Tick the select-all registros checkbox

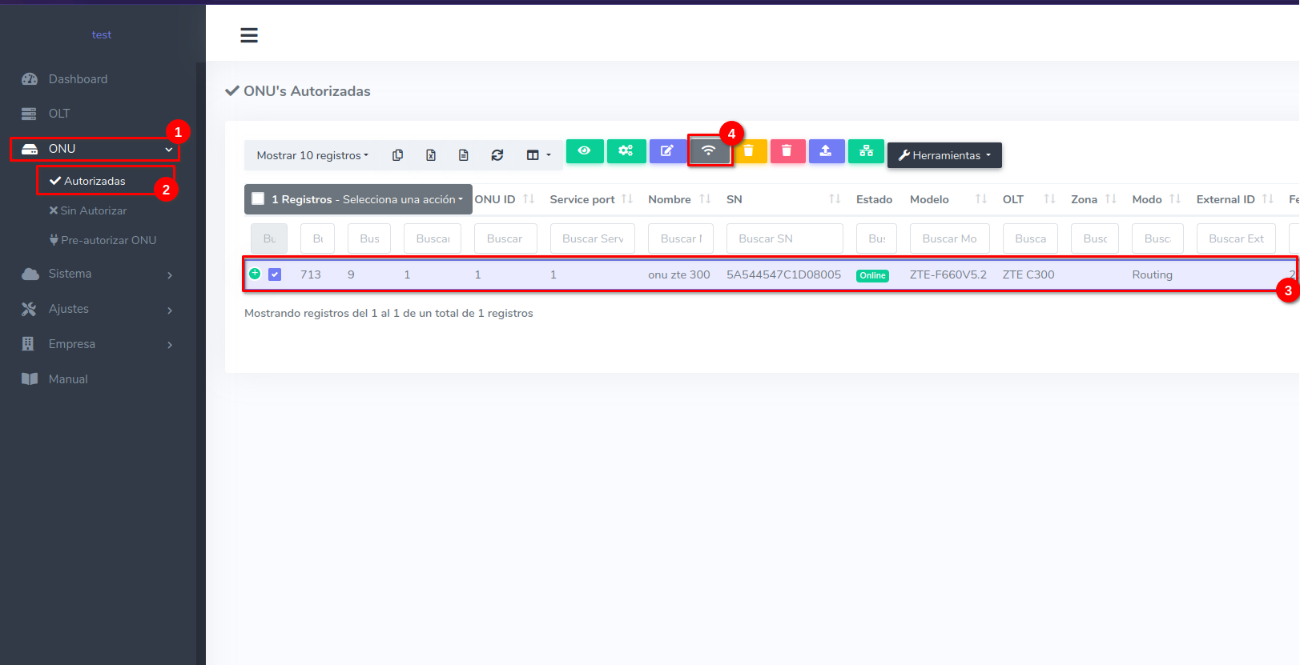click(x=258, y=199)
